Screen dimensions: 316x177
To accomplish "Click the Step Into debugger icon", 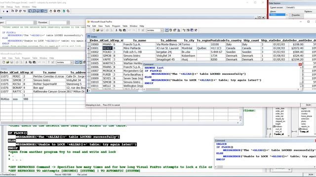I will (x=12, y=11).
